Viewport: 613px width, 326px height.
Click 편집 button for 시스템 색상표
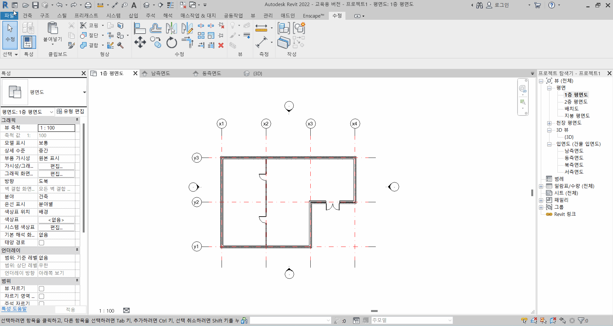click(x=57, y=227)
